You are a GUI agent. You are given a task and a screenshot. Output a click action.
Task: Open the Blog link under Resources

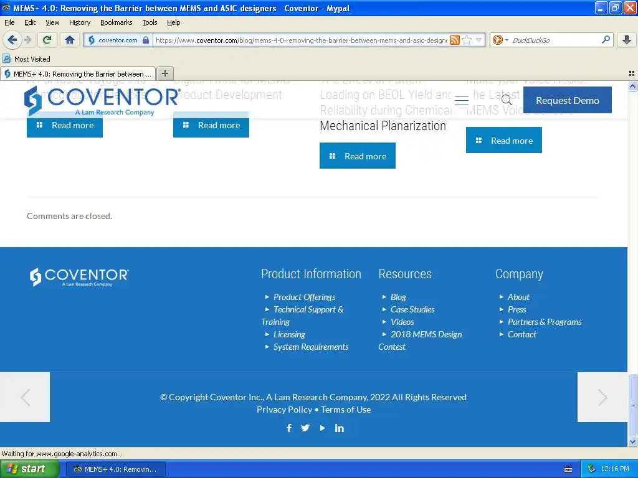pos(398,297)
